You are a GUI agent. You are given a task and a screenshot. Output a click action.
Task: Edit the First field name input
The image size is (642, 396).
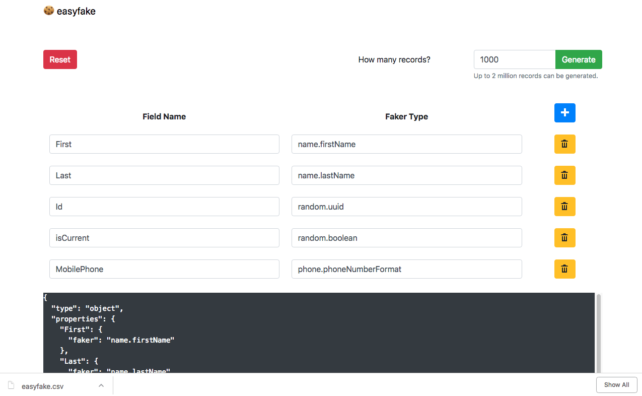click(x=164, y=144)
